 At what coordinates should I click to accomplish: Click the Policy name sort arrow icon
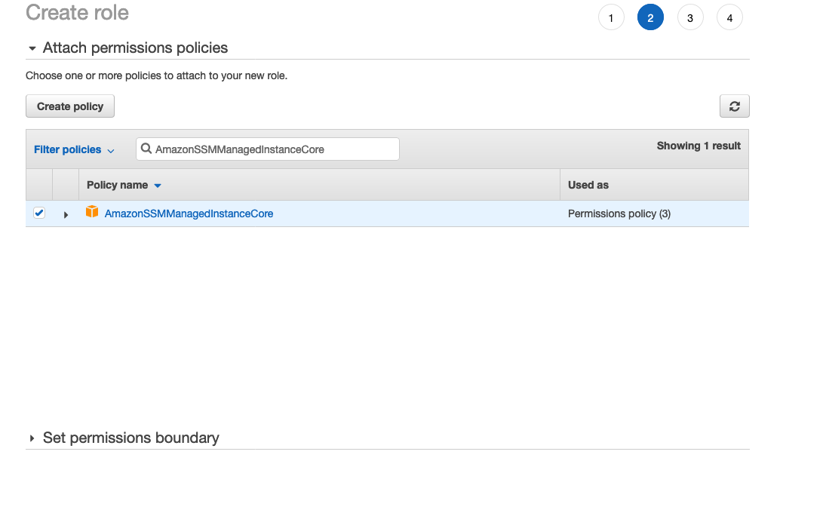(x=158, y=186)
